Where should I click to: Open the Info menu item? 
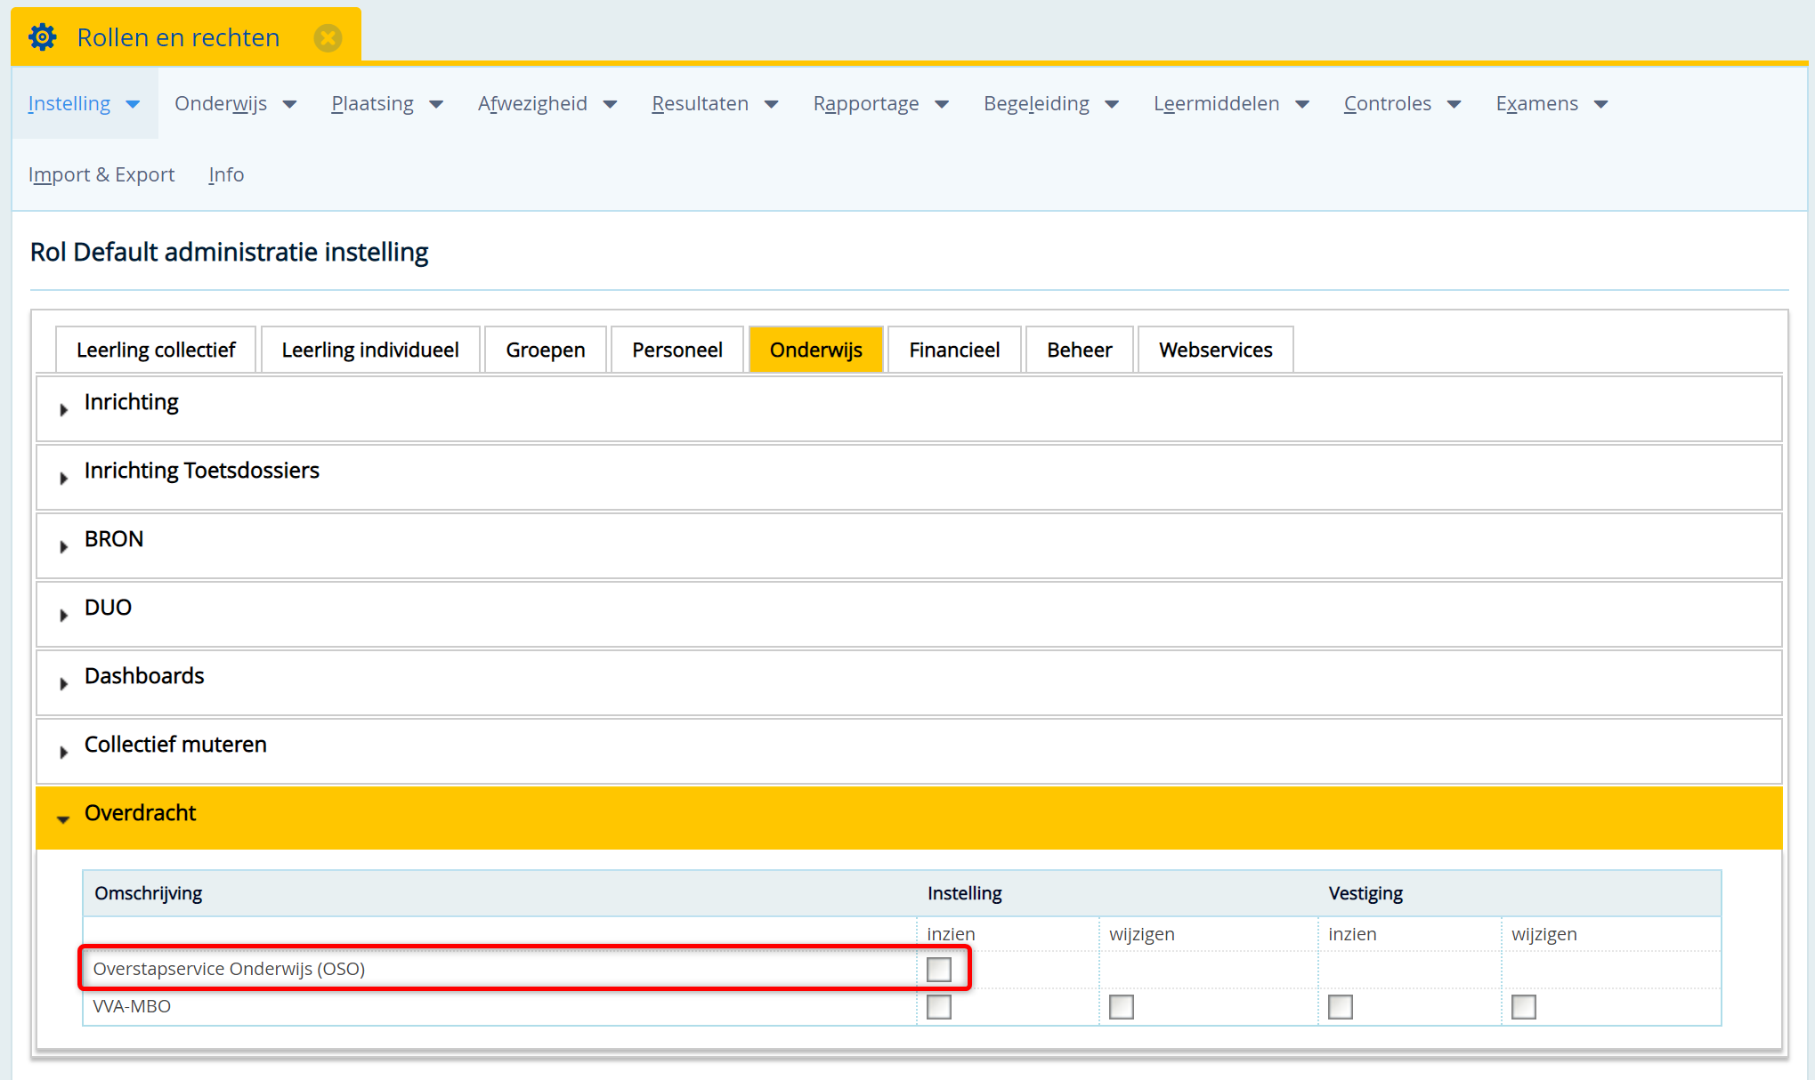226,174
